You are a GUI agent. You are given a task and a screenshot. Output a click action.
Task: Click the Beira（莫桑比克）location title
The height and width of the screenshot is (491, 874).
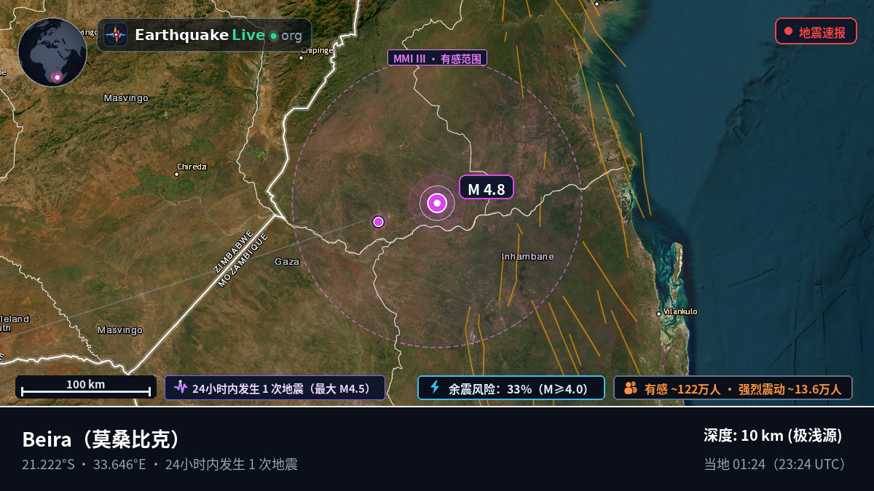pyautogui.click(x=101, y=439)
